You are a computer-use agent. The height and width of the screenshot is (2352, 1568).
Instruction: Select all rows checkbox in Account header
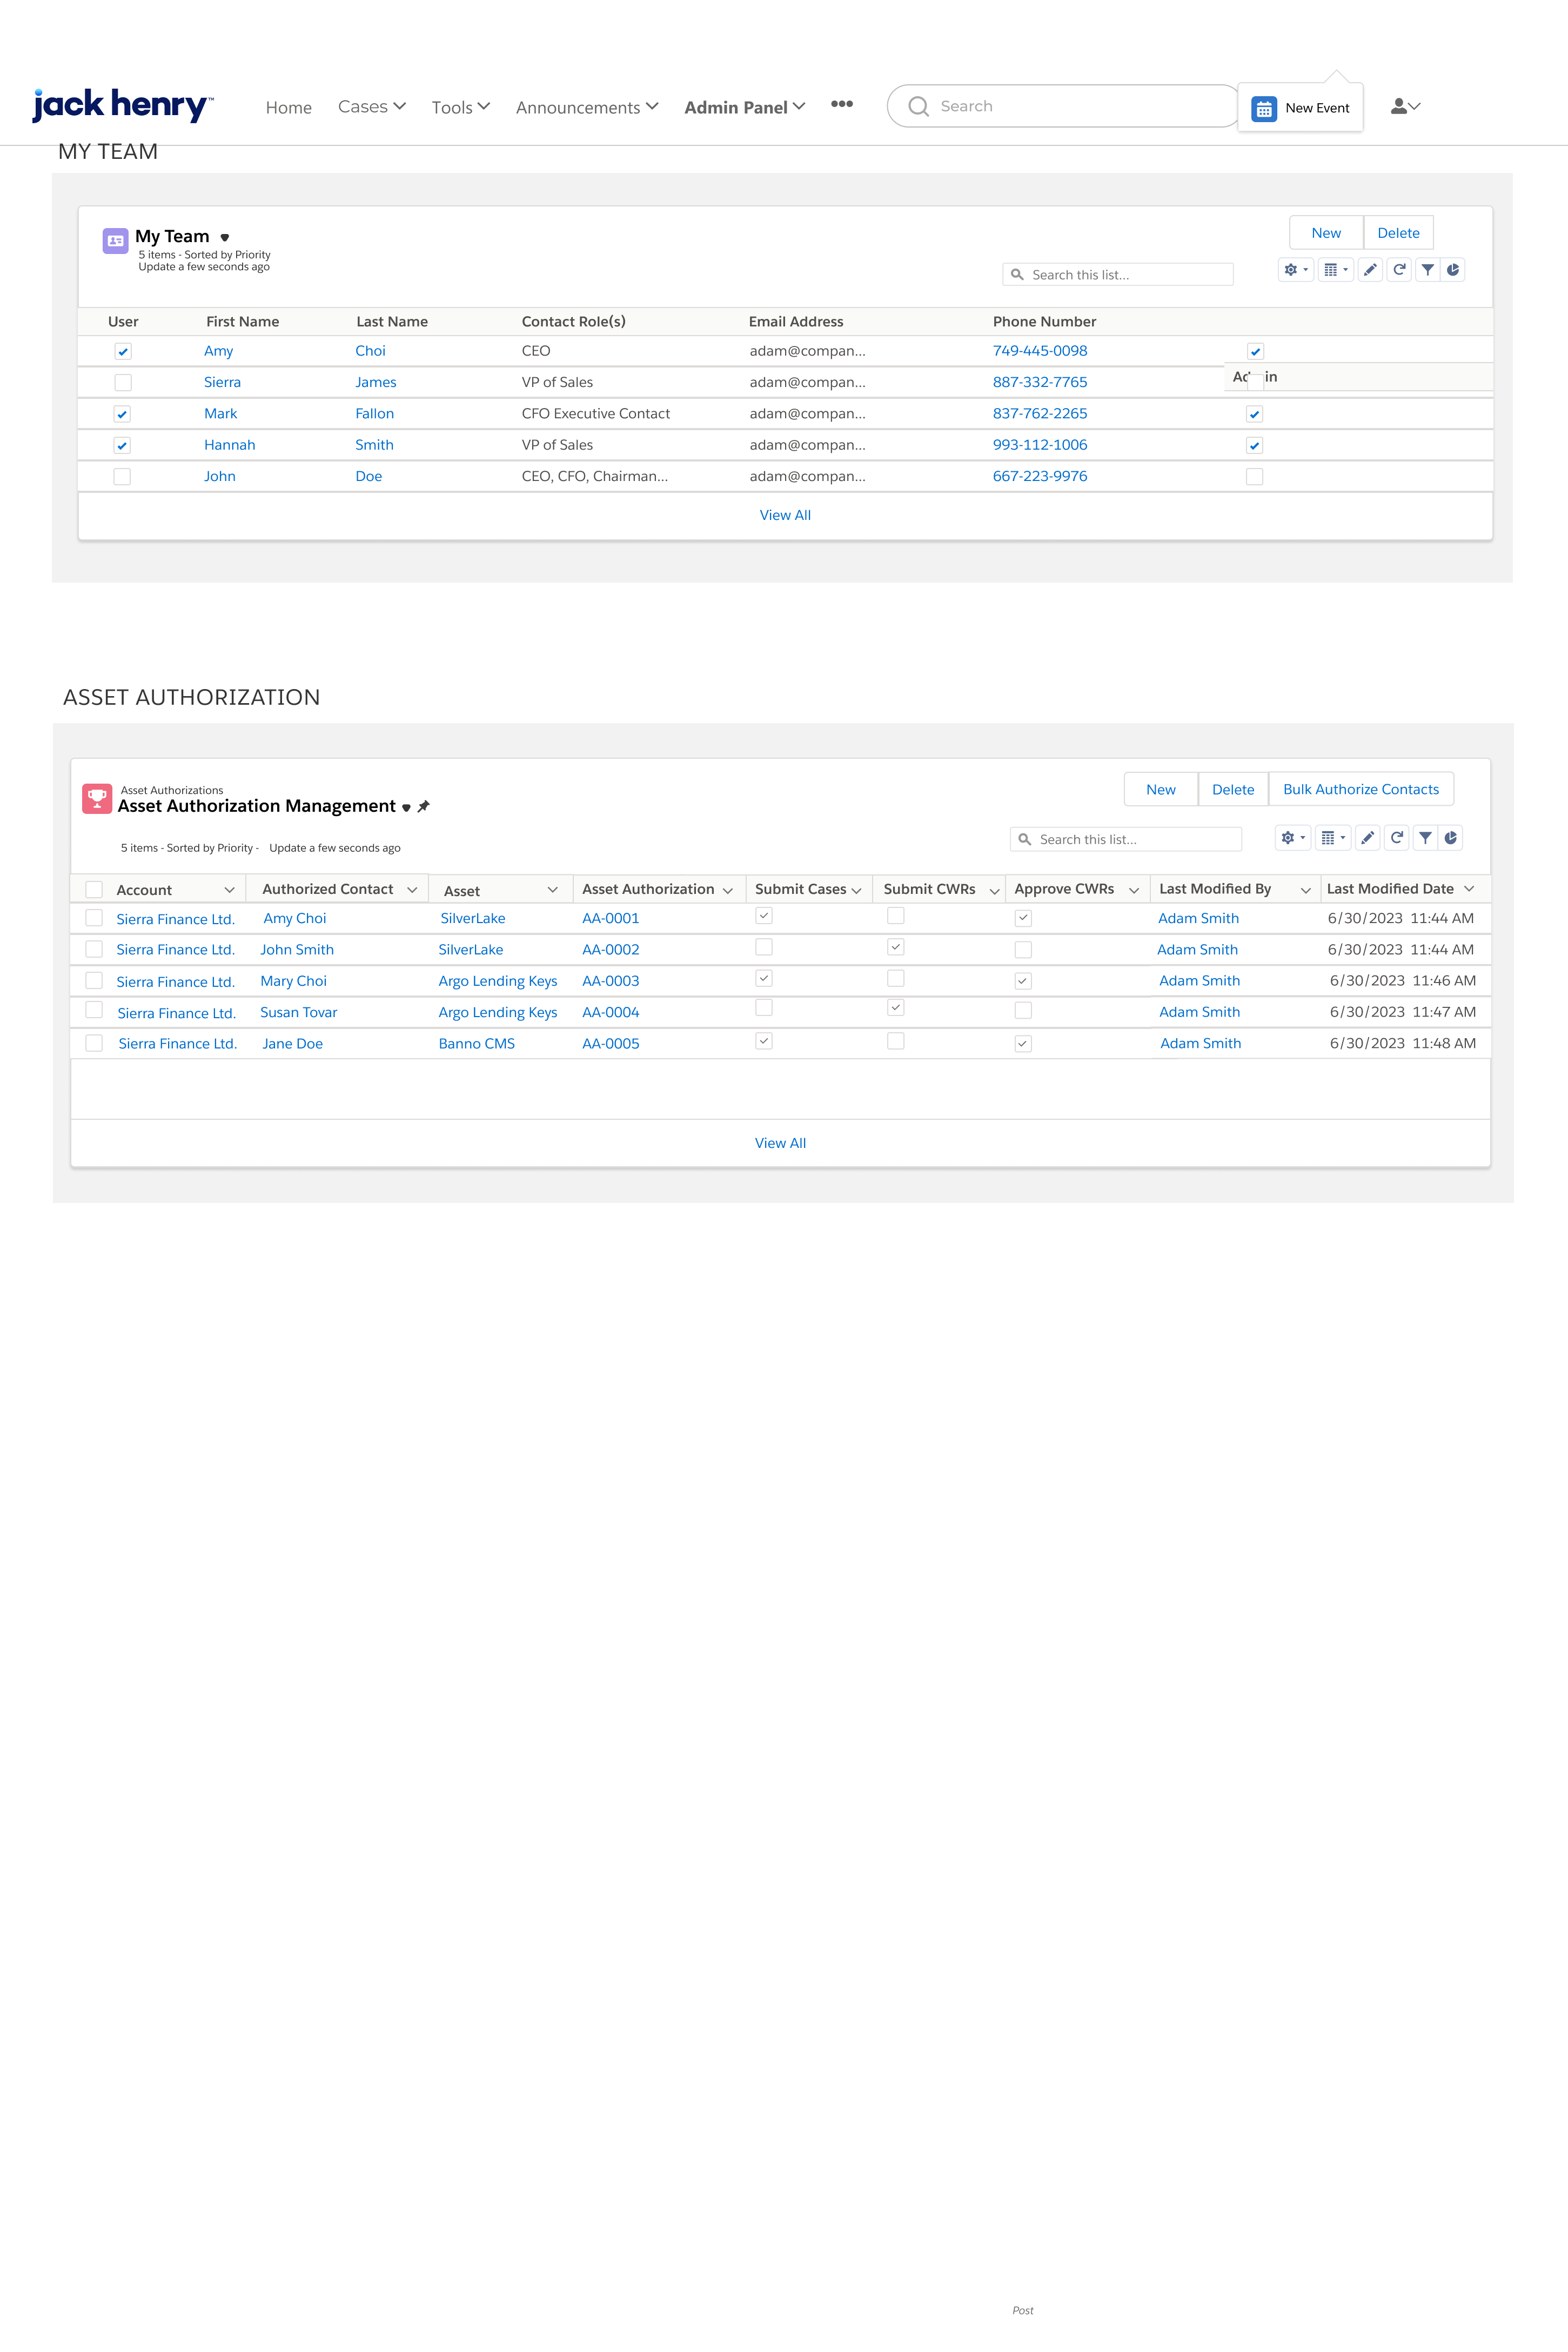tap(94, 889)
